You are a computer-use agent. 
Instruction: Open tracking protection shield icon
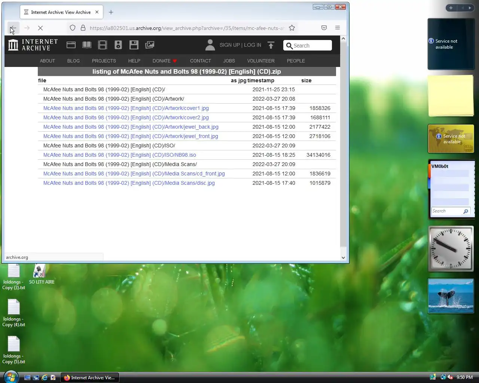tap(73, 28)
